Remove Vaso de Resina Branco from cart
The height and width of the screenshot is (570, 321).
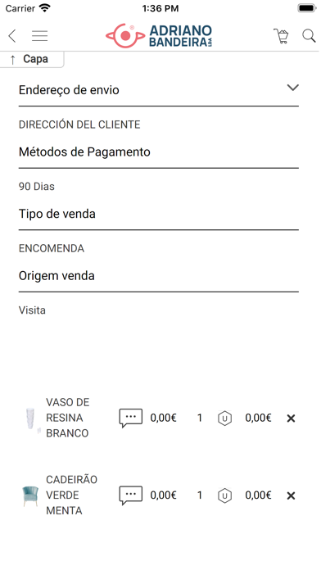(291, 418)
